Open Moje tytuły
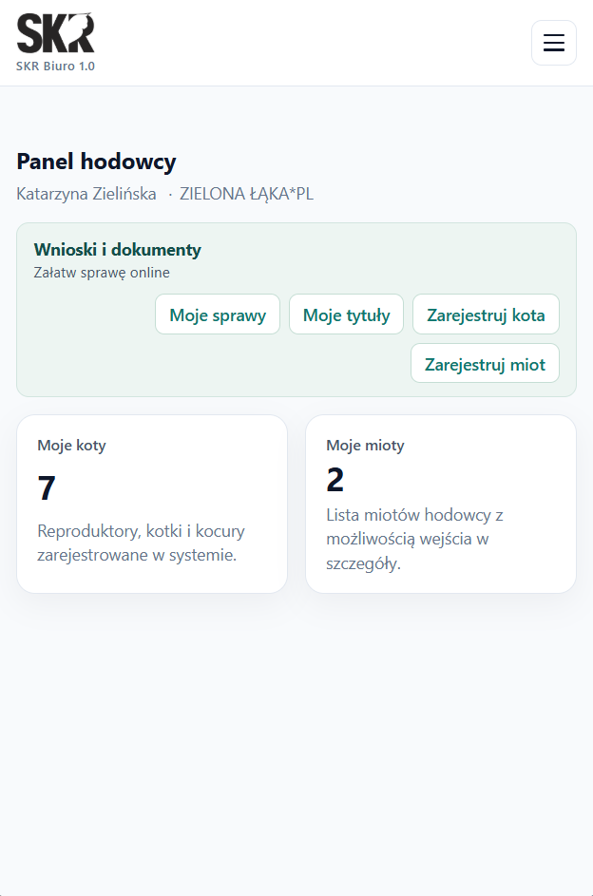593x896 pixels. click(x=346, y=314)
